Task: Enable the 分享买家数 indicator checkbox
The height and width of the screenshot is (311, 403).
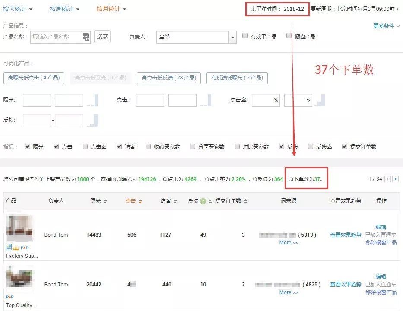Action: click(193, 146)
